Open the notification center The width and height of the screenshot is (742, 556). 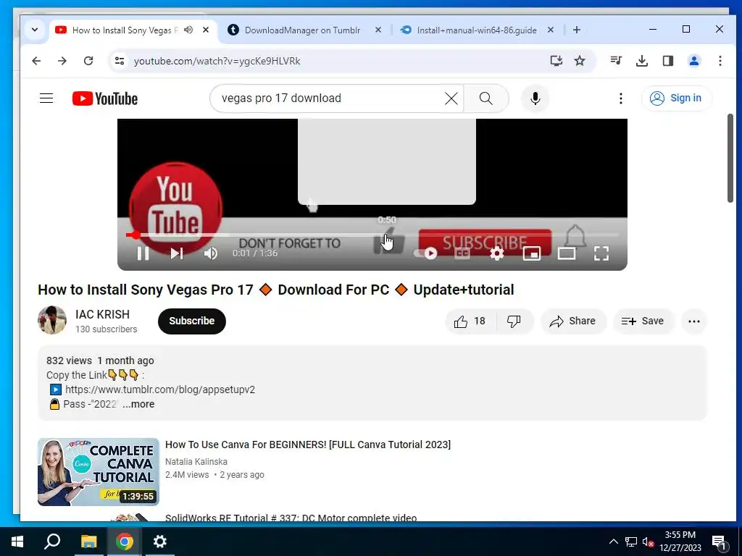tap(720, 542)
